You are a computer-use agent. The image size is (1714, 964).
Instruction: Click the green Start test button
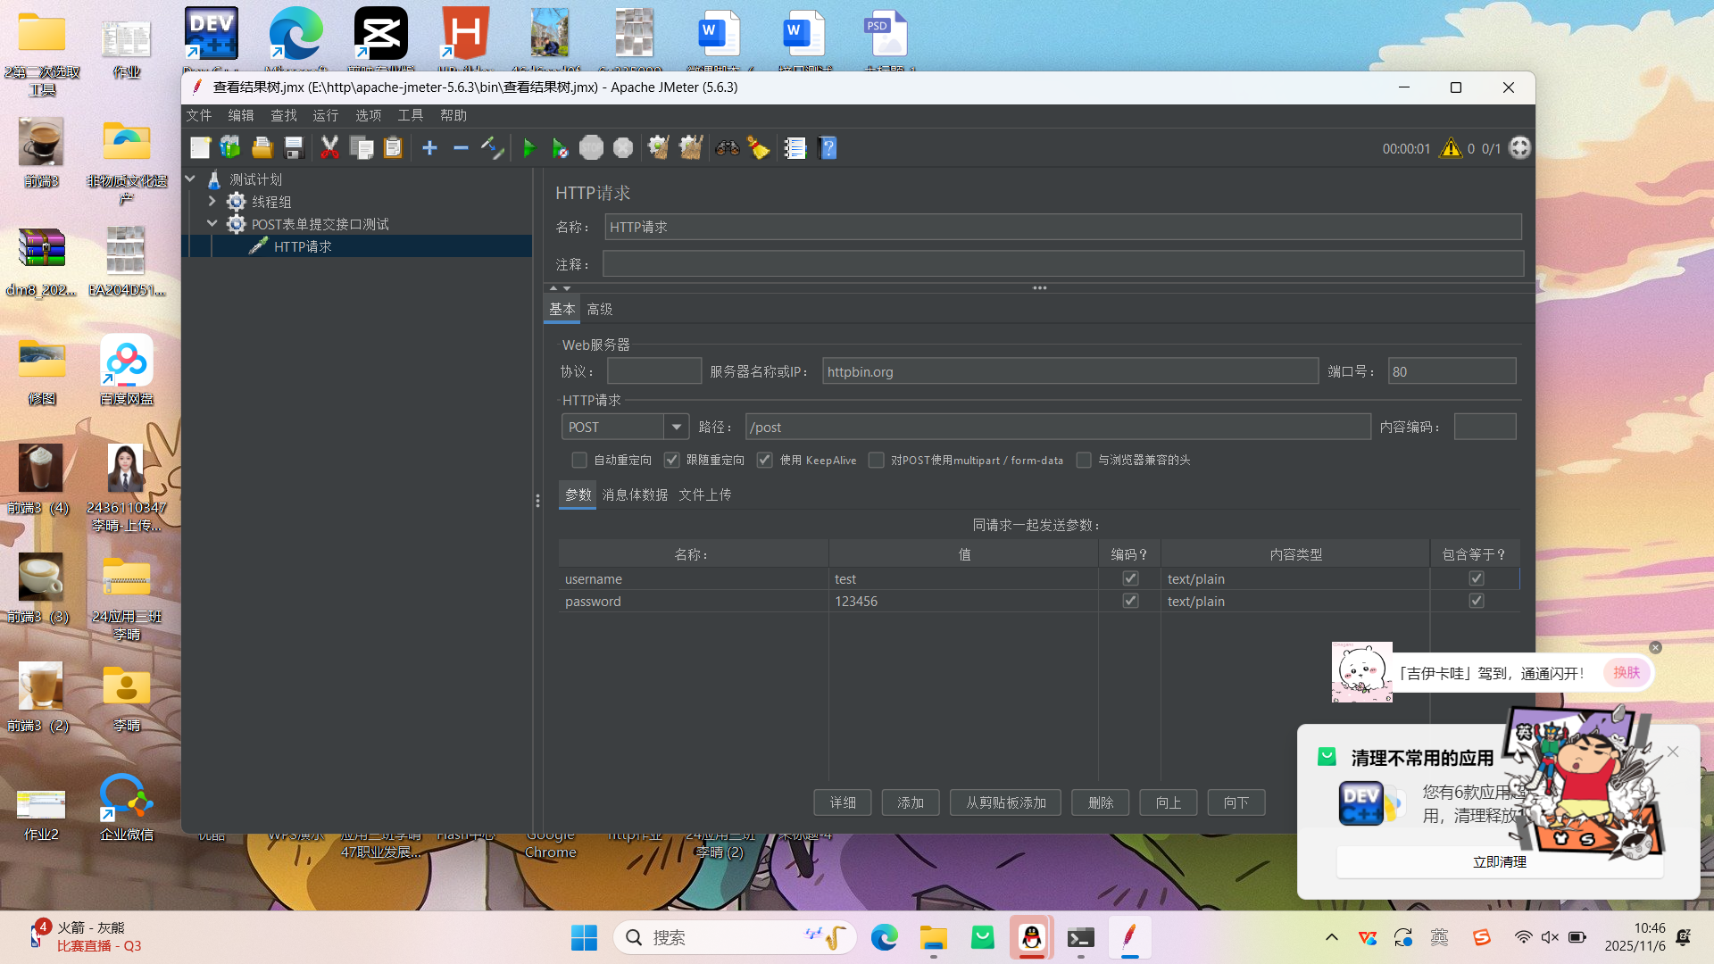528,148
